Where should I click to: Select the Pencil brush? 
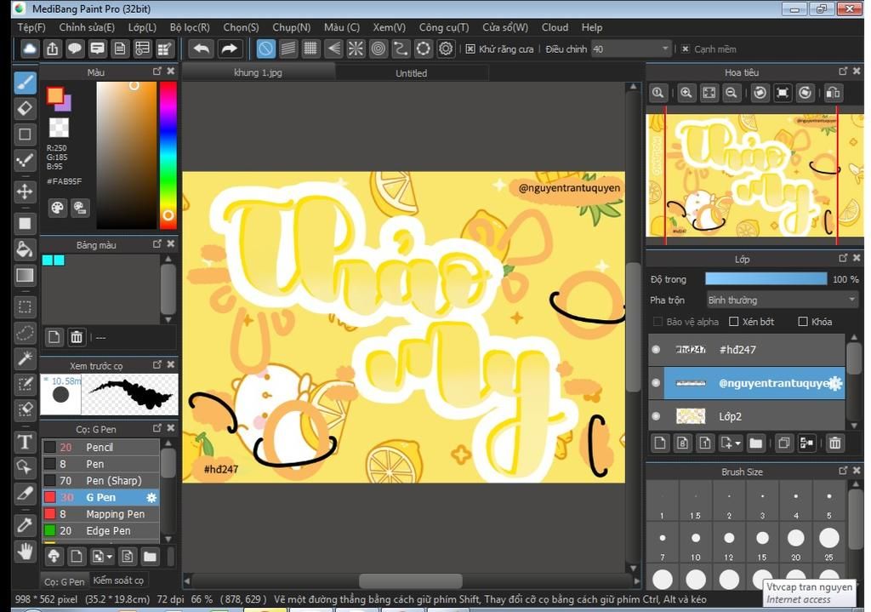[x=101, y=448]
